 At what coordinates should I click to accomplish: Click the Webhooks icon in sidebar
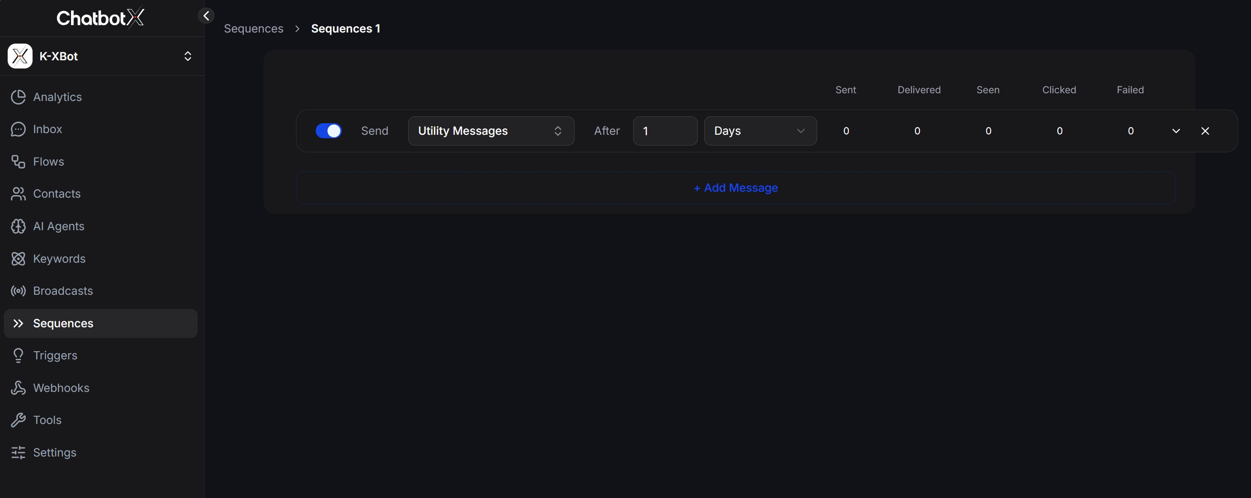[18, 388]
